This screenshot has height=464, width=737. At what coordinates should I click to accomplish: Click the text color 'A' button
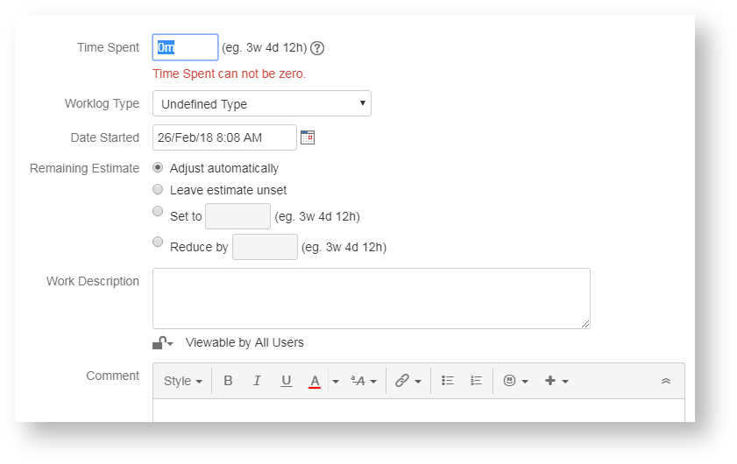[315, 381]
